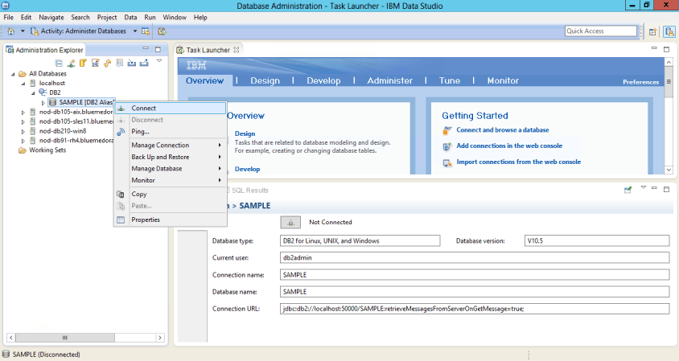Open the Activity: Administer Databases dropdown
This screenshot has height=361, width=679.
pyautogui.click(x=134, y=31)
